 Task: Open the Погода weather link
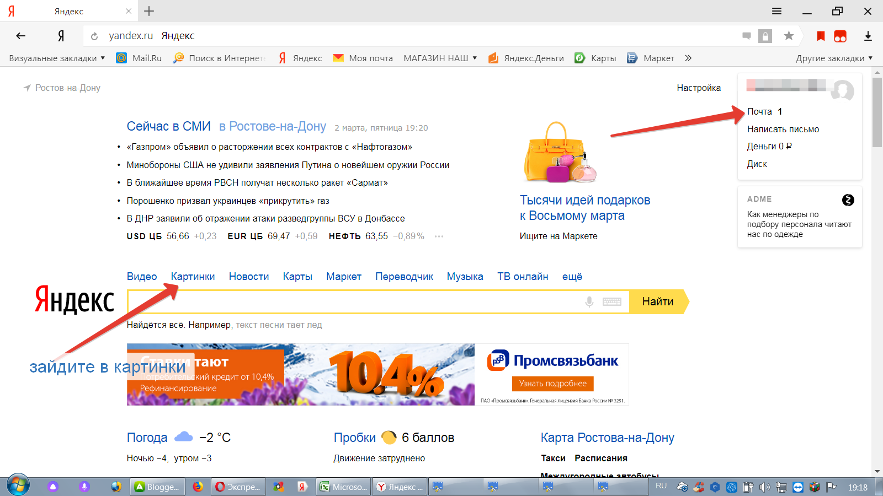click(147, 438)
